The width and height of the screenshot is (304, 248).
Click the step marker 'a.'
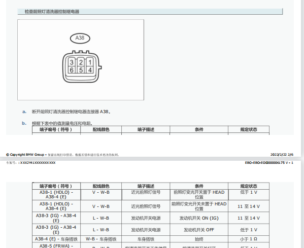24,112
